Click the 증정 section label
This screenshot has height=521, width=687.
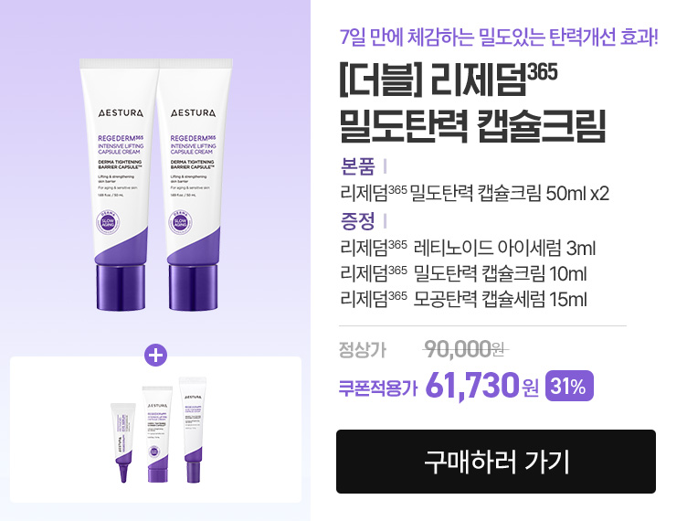(x=358, y=220)
